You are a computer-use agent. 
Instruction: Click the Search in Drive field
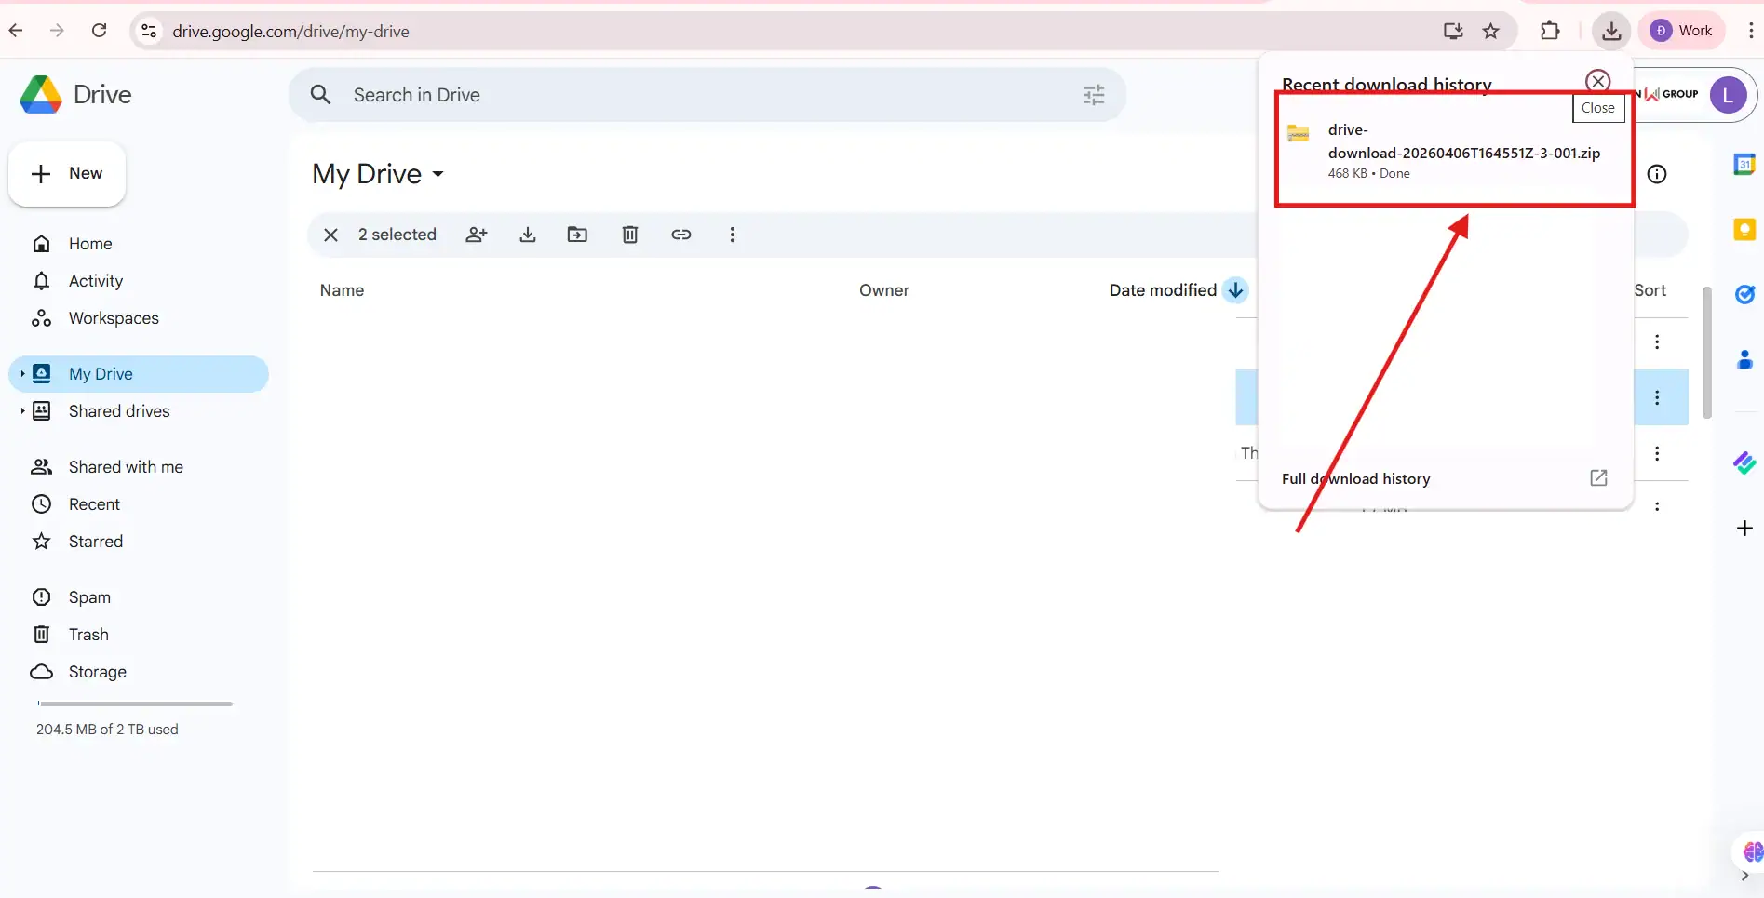click(x=652, y=94)
